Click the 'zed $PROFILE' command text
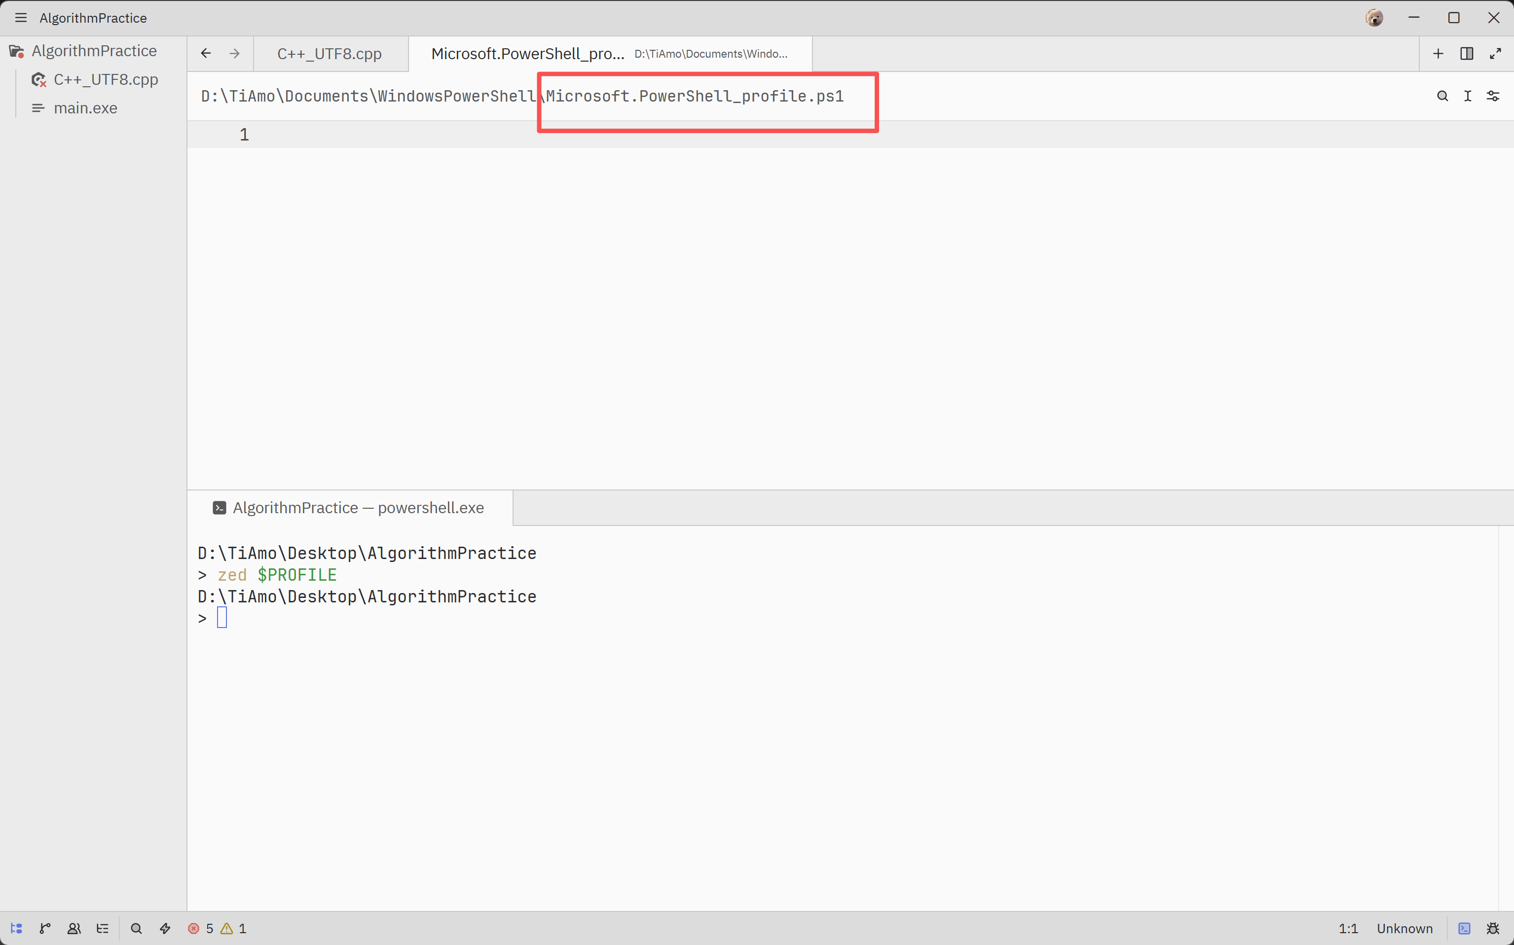The width and height of the screenshot is (1514, 945). [x=277, y=574]
